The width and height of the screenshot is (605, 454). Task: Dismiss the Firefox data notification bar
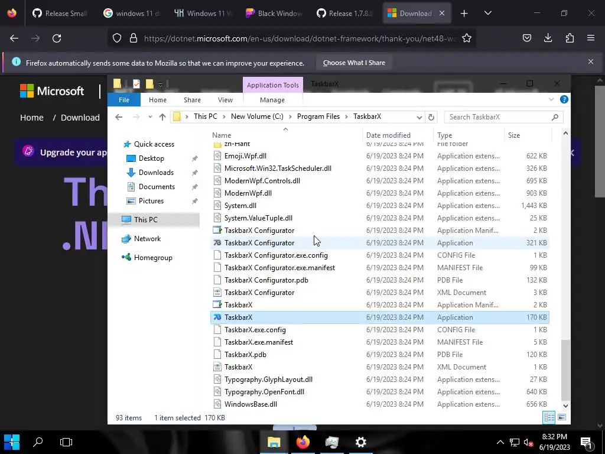coord(591,61)
